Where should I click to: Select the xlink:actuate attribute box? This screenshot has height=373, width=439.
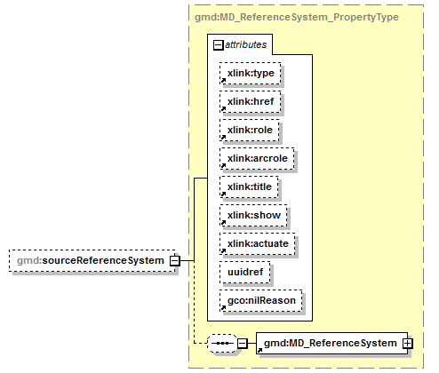click(258, 243)
